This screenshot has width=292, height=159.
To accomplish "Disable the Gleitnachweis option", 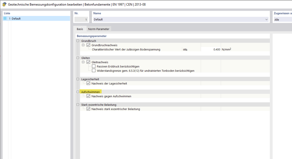I will pyautogui.click(x=88, y=62).
